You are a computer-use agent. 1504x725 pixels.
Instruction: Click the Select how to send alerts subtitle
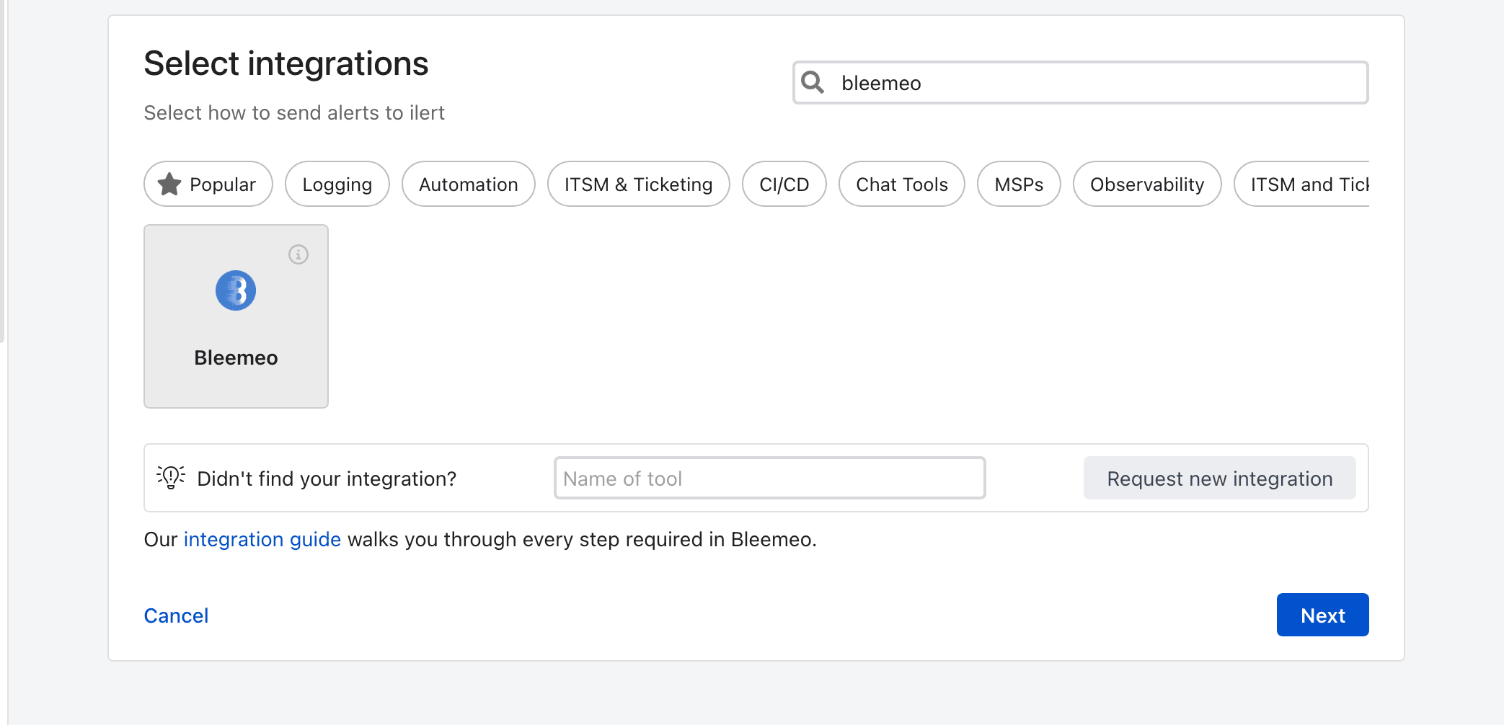coord(294,112)
